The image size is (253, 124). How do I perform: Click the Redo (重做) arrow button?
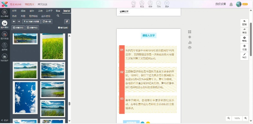244,30
